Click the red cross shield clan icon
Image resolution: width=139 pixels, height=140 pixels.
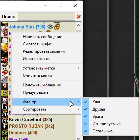tap(5, 60)
